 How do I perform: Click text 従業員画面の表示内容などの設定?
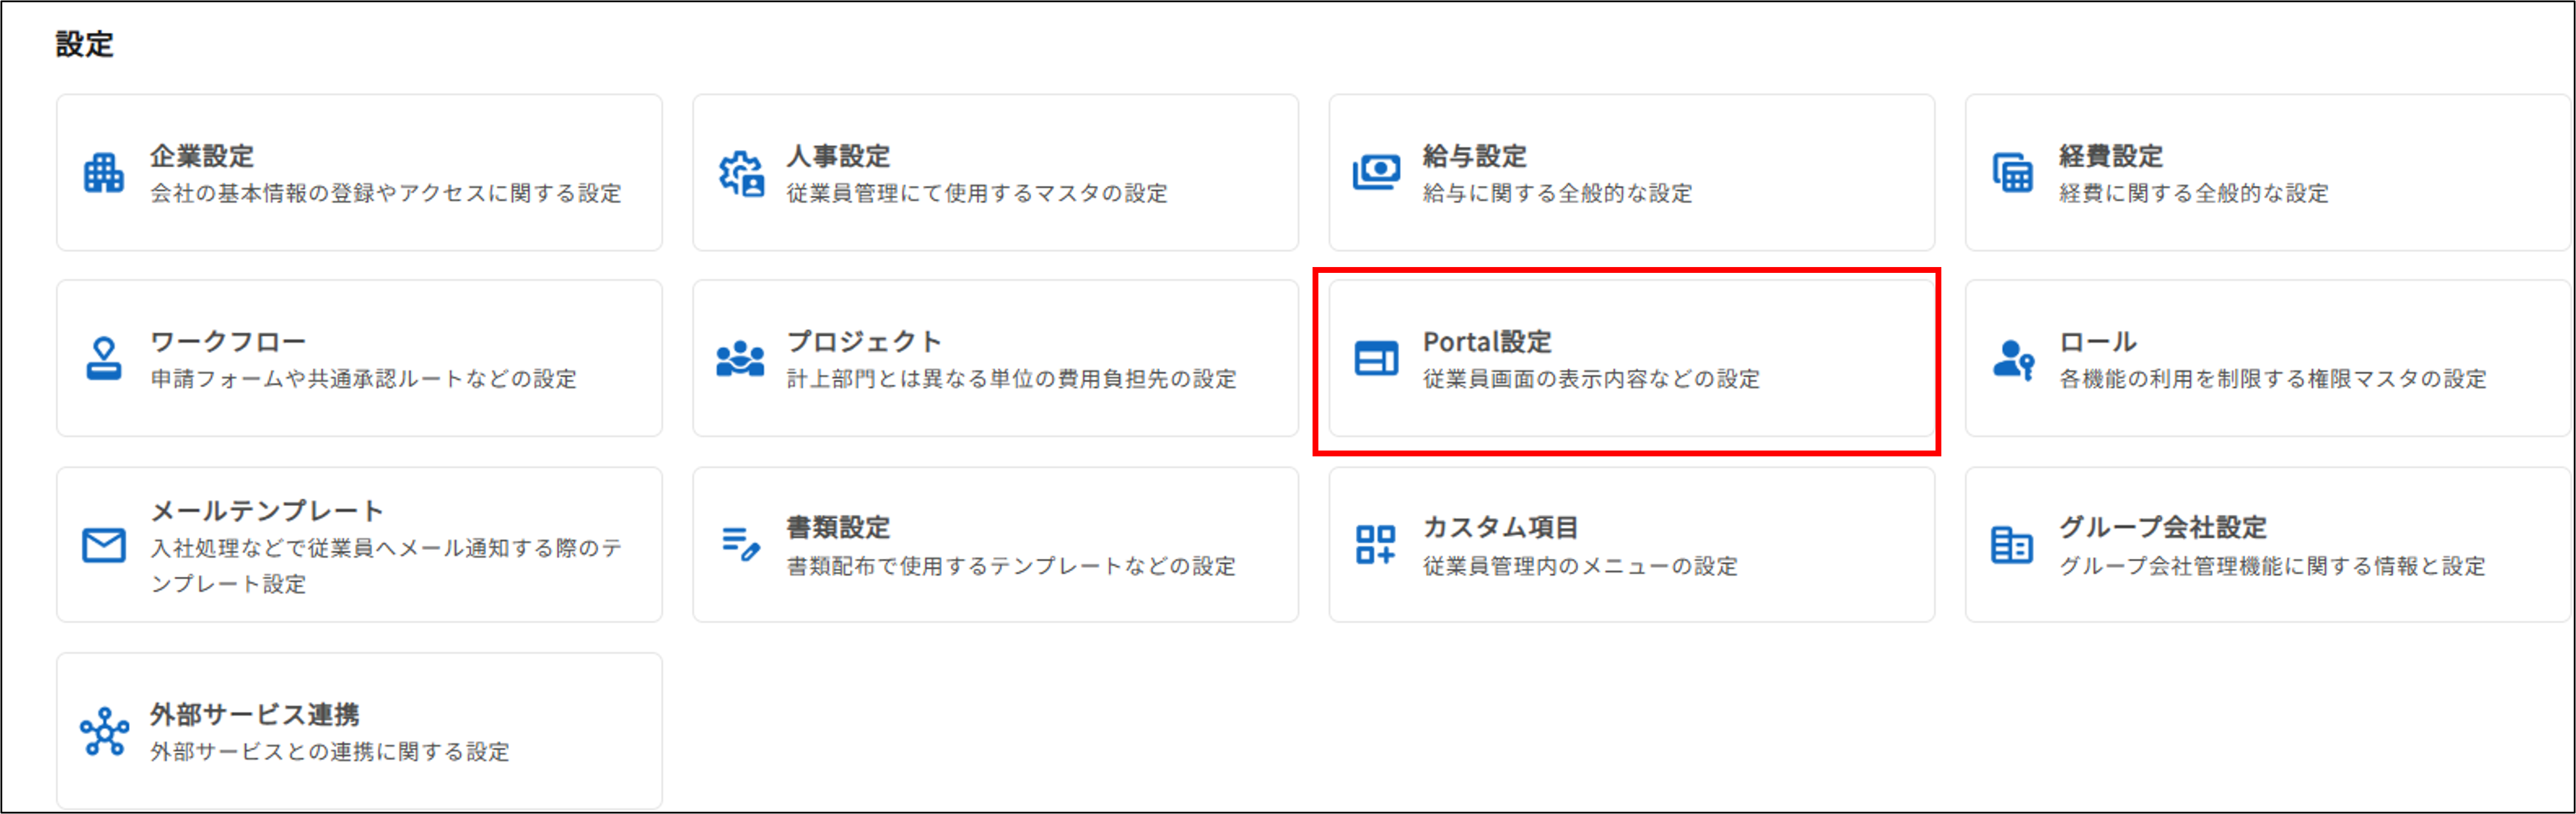[x=1592, y=380]
